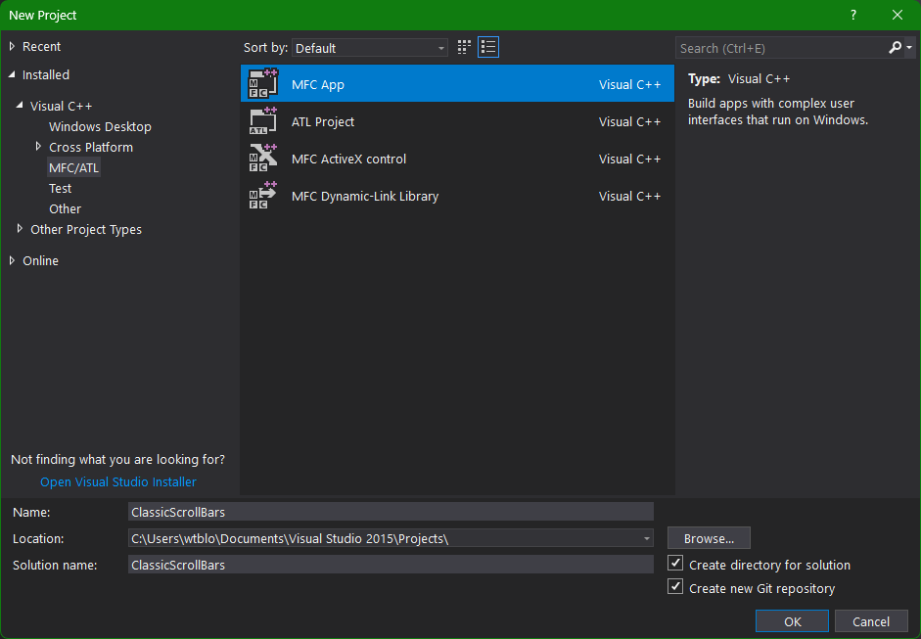Select Windows Desktop category
This screenshot has width=921, height=639.
click(100, 127)
